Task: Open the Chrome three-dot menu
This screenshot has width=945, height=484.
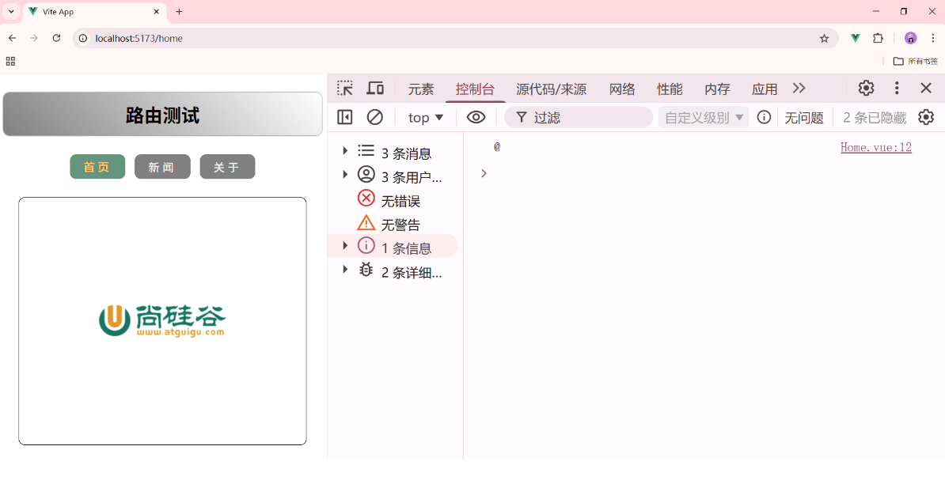Action: click(x=933, y=38)
